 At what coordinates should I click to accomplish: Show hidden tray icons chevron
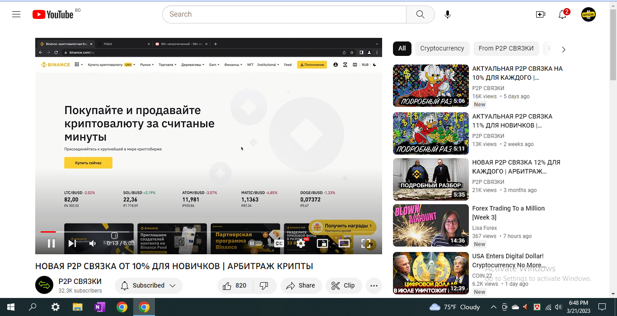(x=494, y=307)
